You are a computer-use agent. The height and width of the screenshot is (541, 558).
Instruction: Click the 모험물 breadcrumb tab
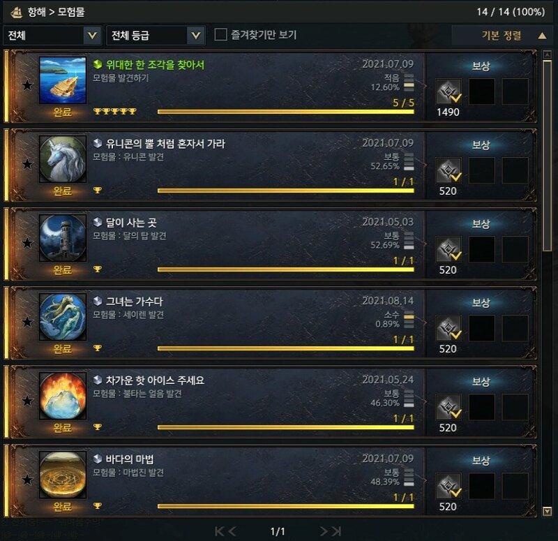click(71, 12)
